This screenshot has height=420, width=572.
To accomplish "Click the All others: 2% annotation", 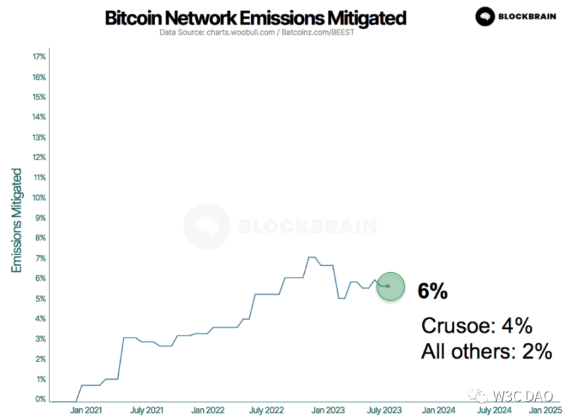I will pyautogui.click(x=486, y=351).
